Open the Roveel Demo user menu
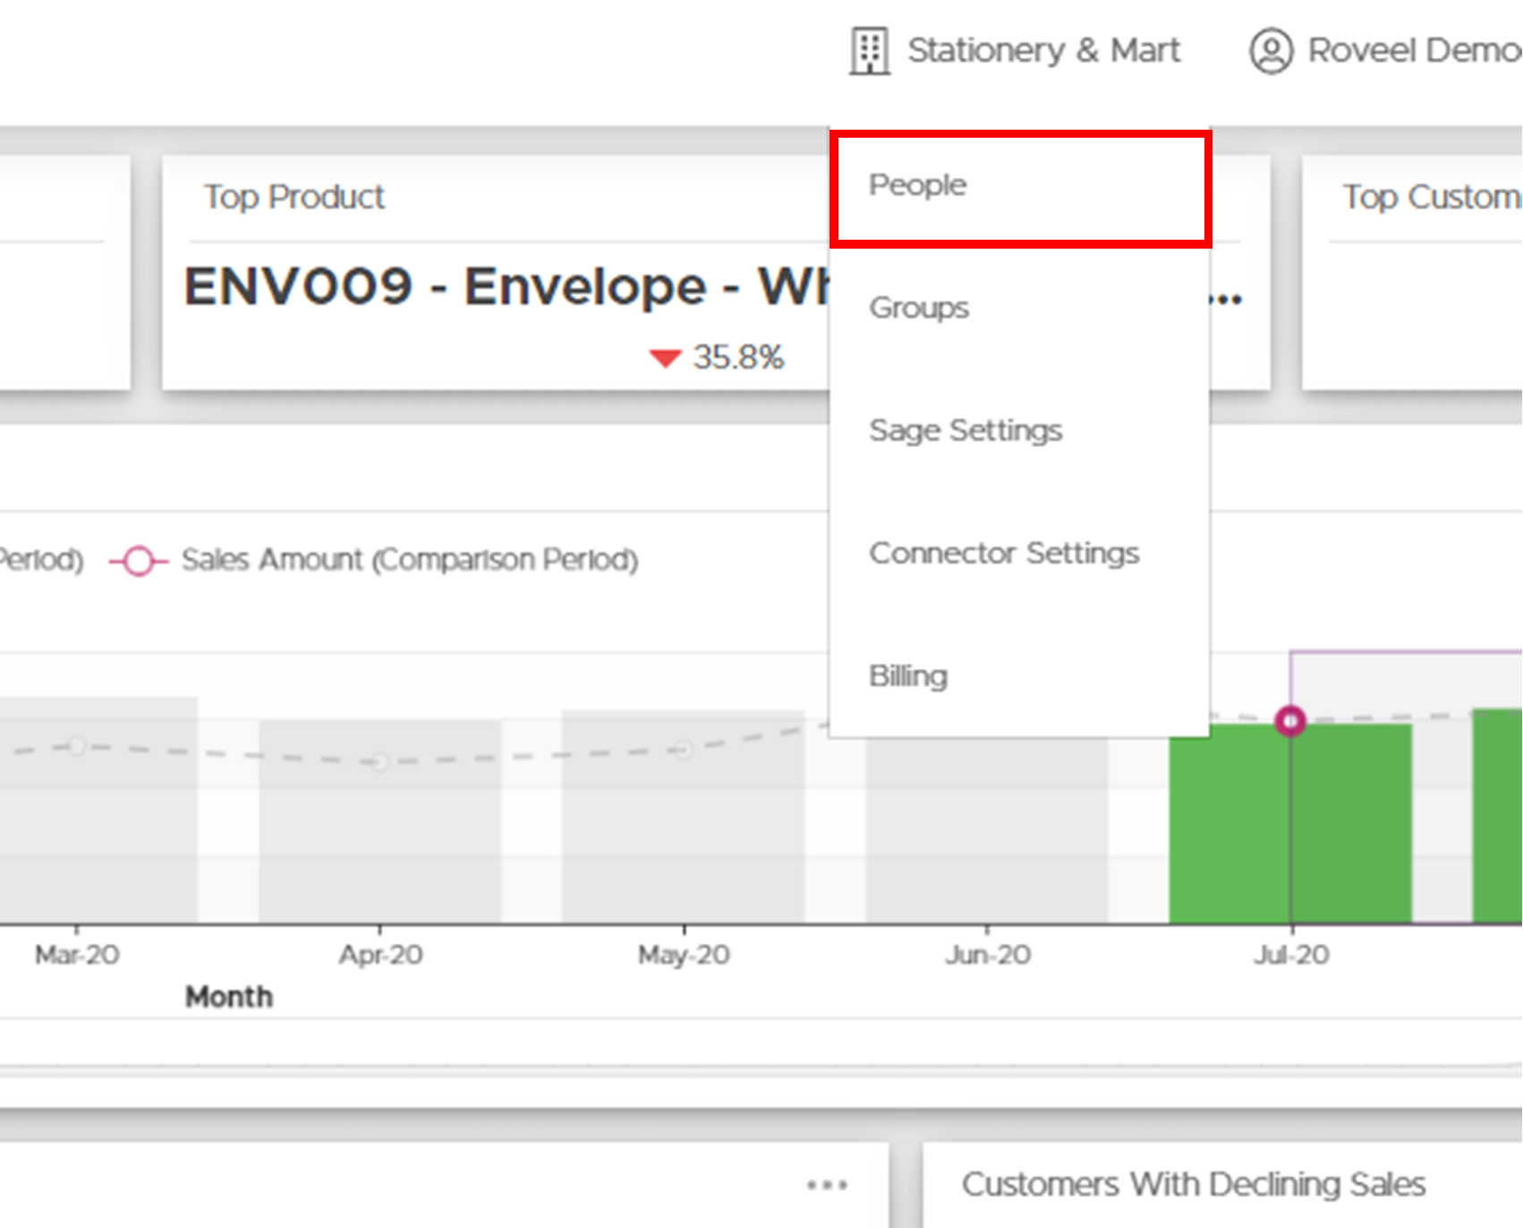Screen dimensions: 1523x1228 tap(1413, 51)
